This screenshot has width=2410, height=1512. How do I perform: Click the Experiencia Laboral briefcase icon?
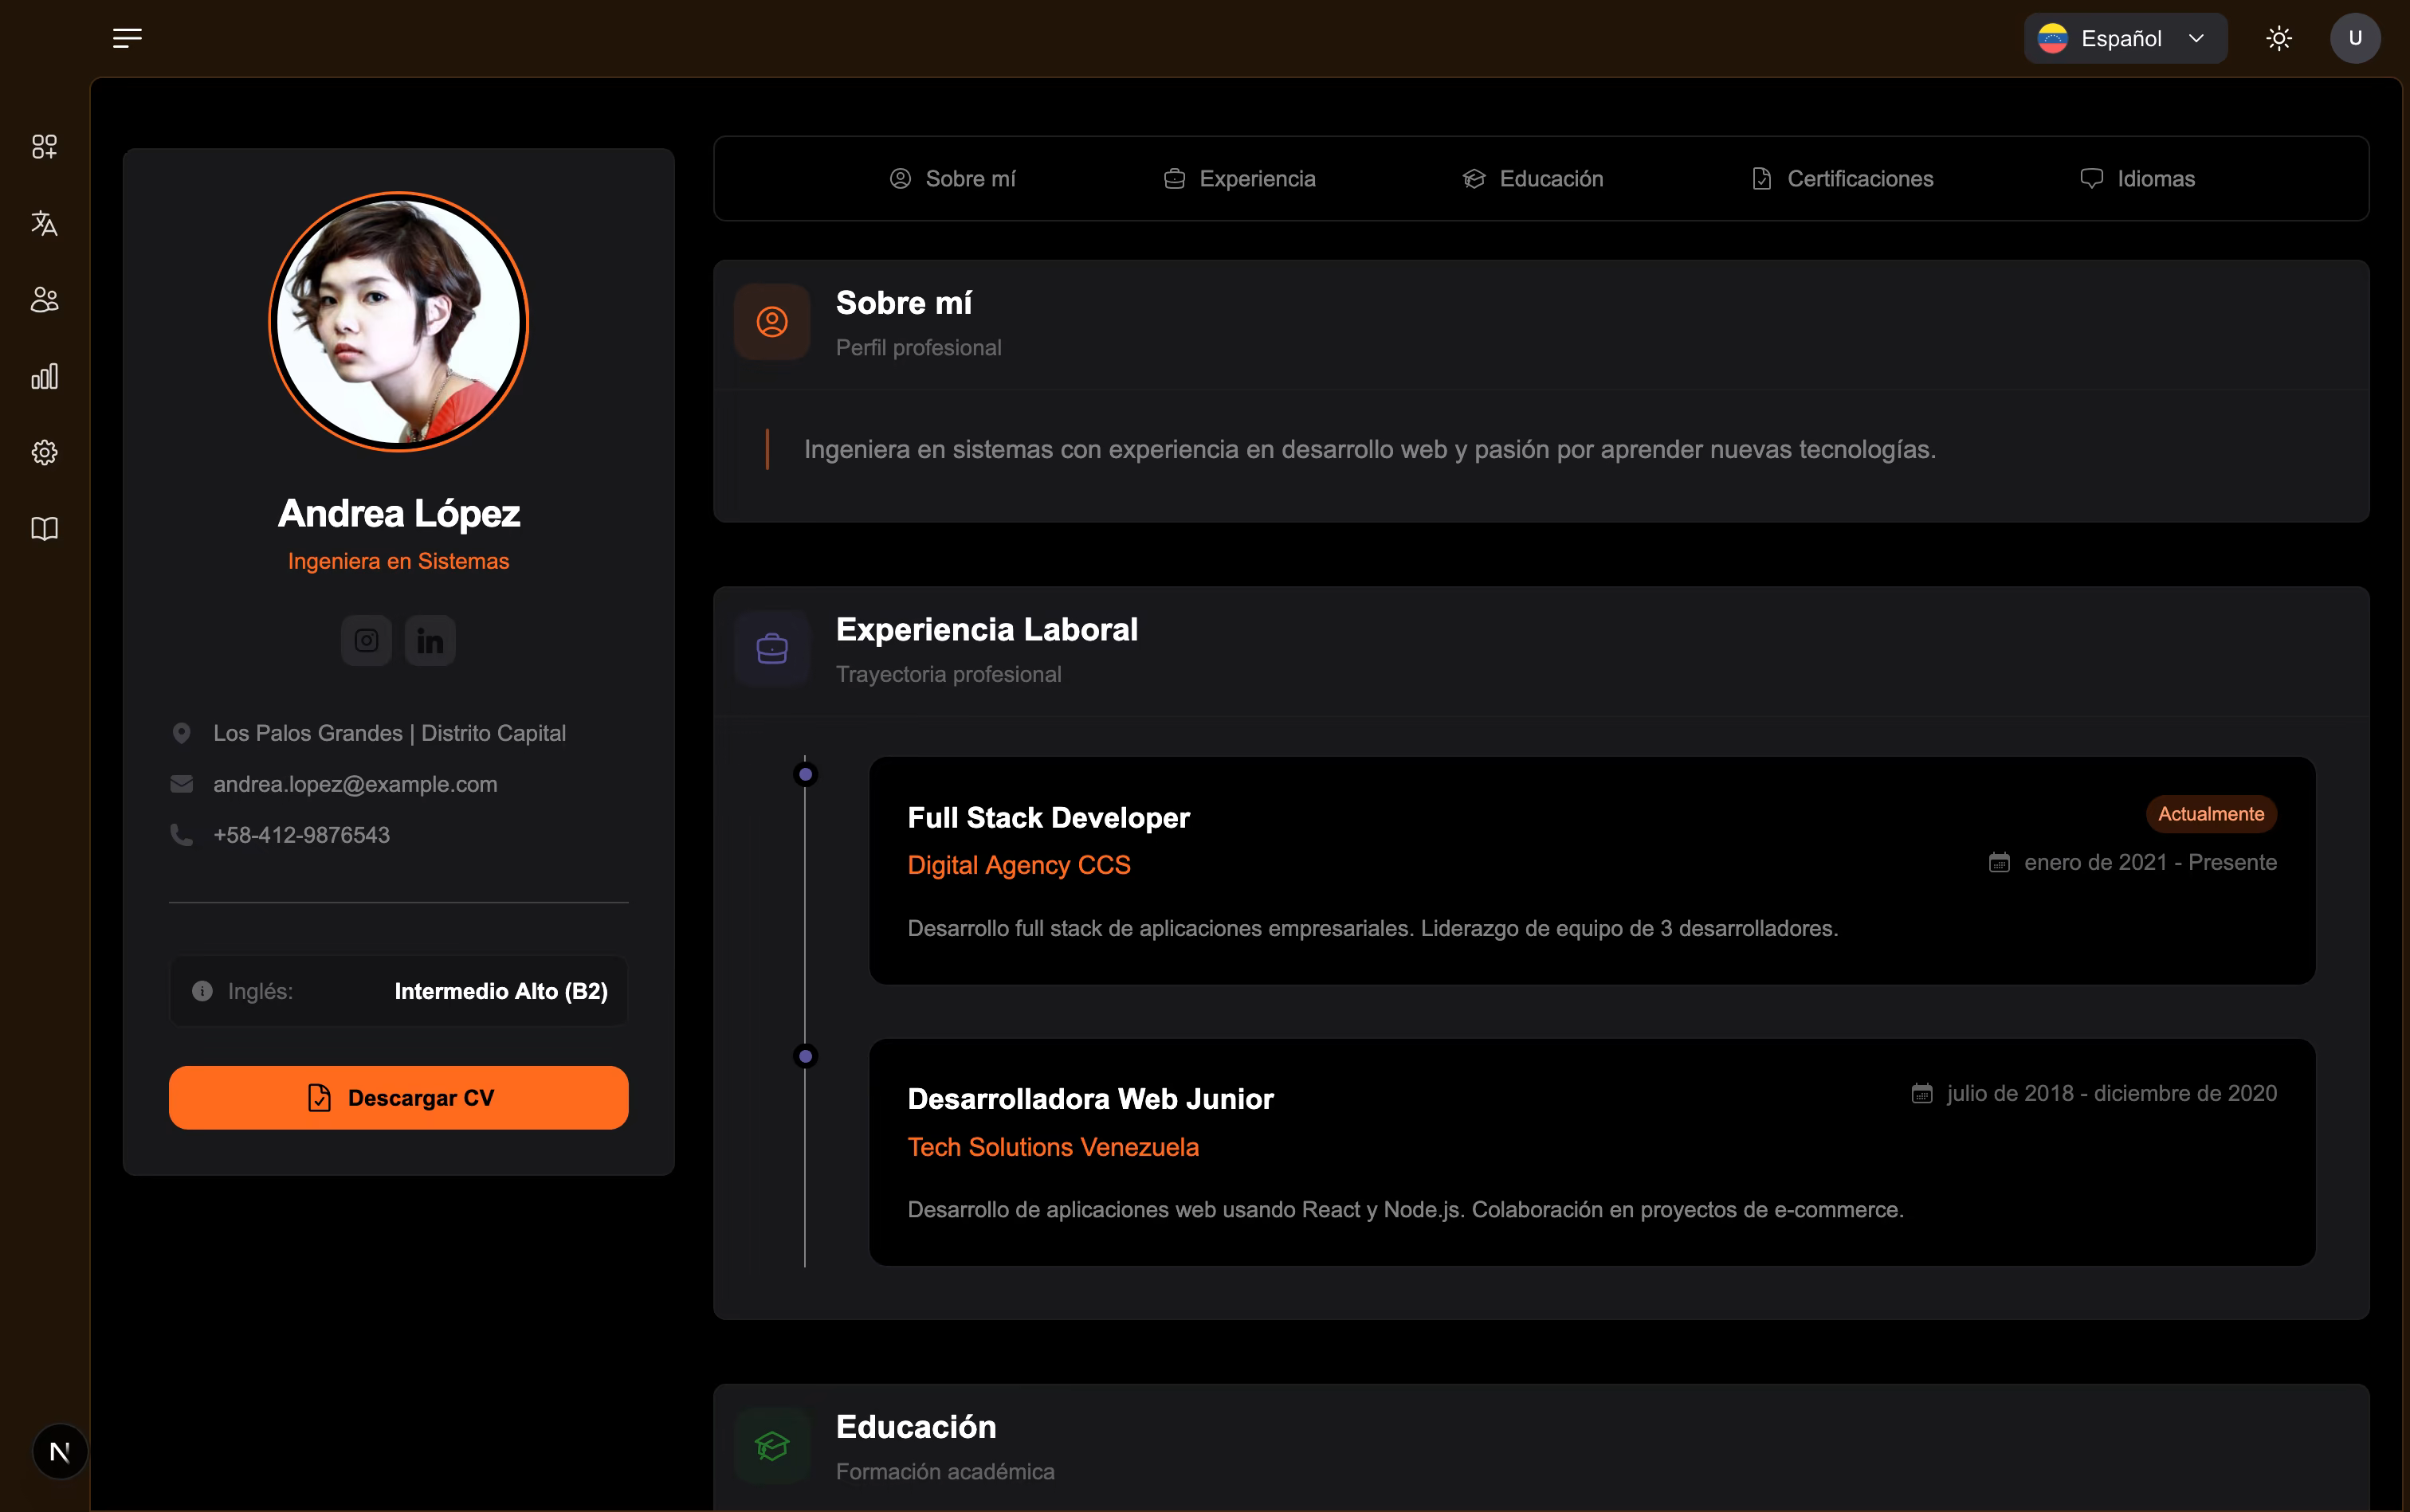(772, 649)
